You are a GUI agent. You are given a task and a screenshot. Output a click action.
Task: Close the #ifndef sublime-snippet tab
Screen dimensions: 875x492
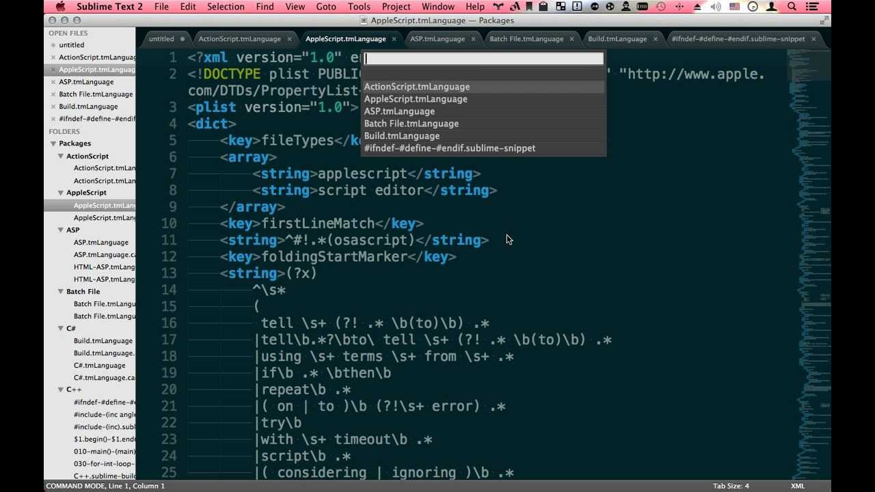[x=813, y=39]
